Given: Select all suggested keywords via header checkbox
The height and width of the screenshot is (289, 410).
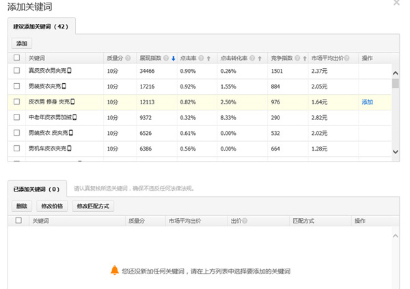Looking at the screenshot, I should click(17, 59).
